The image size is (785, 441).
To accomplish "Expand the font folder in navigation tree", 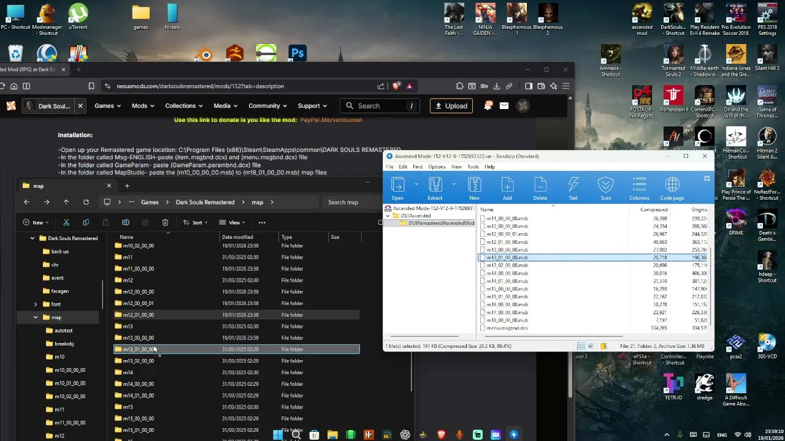I will pos(36,304).
